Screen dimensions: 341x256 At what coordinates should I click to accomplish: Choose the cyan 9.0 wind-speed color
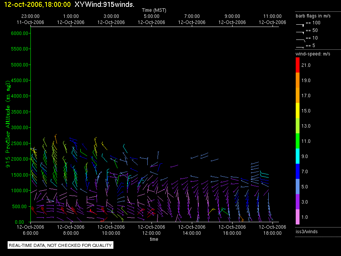[x=298, y=156]
